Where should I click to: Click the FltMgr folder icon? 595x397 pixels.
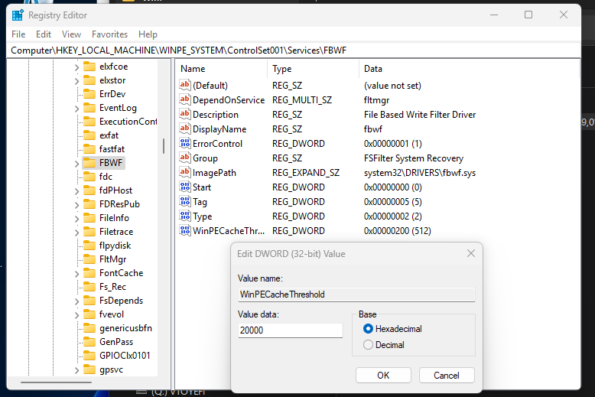(x=89, y=259)
